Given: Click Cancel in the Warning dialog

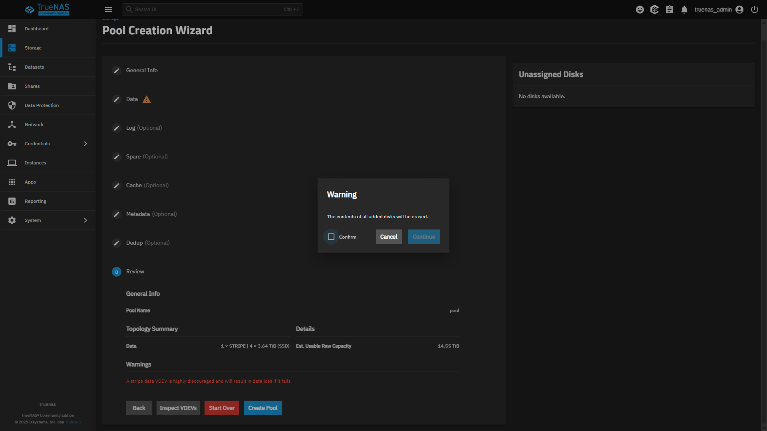Looking at the screenshot, I should 389,237.
